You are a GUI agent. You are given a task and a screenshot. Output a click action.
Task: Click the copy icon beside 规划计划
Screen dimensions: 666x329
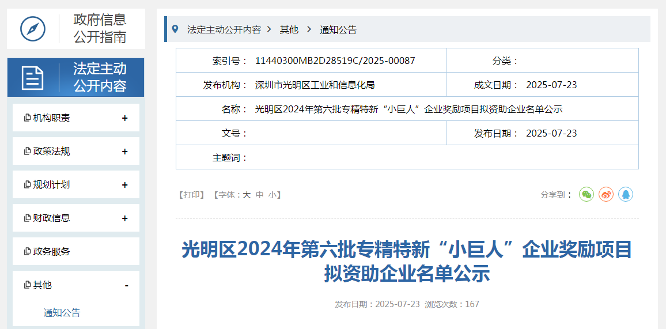click(28, 184)
